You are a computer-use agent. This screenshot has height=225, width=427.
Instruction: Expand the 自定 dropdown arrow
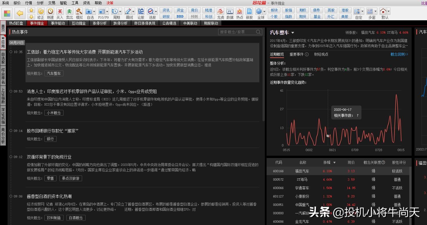click(363, 12)
